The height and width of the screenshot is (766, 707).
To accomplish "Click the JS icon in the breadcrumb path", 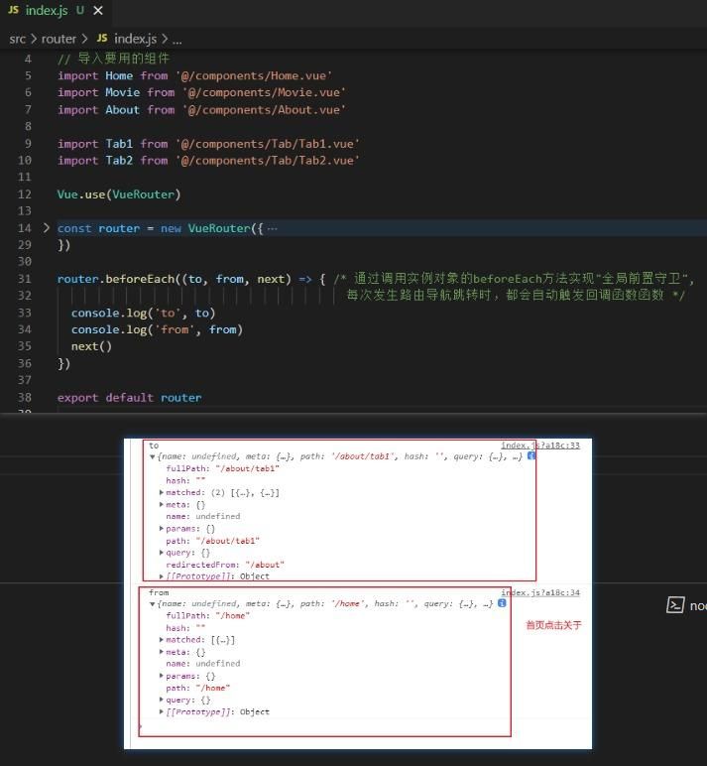I will 102,39.
